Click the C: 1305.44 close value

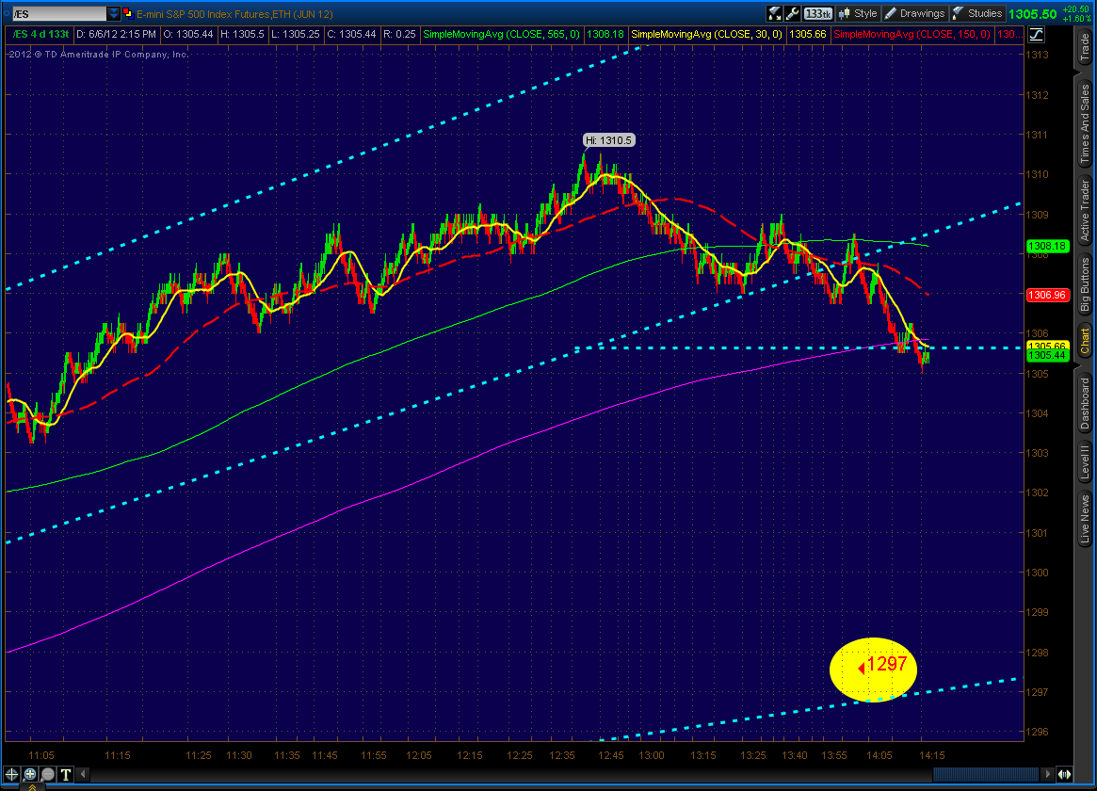(351, 34)
